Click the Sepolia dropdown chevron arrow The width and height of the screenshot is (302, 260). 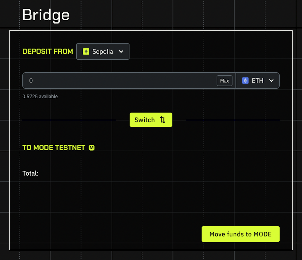tap(121, 51)
